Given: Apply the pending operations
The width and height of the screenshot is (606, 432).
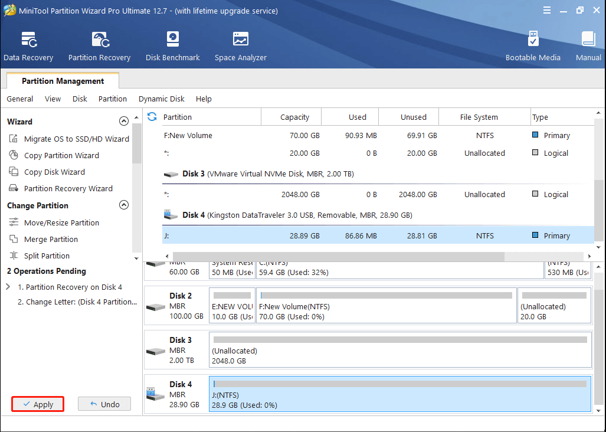Looking at the screenshot, I should pyautogui.click(x=37, y=404).
